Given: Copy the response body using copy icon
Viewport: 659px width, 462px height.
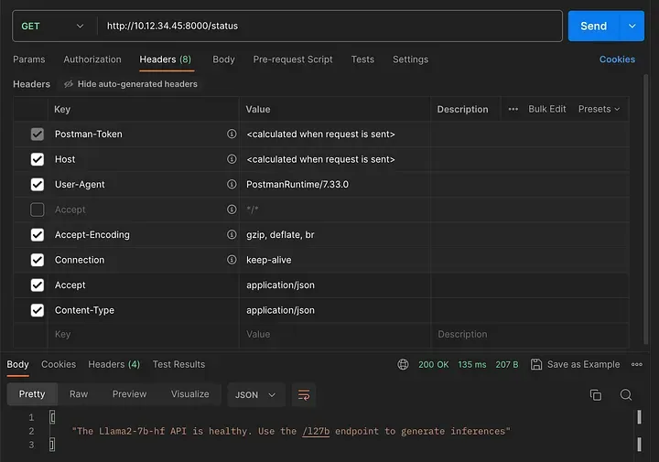Looking at the screenshot, I should pyautogui.click(x=595, y=394).
